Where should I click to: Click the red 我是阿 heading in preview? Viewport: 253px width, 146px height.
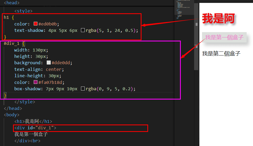(218, 19)
